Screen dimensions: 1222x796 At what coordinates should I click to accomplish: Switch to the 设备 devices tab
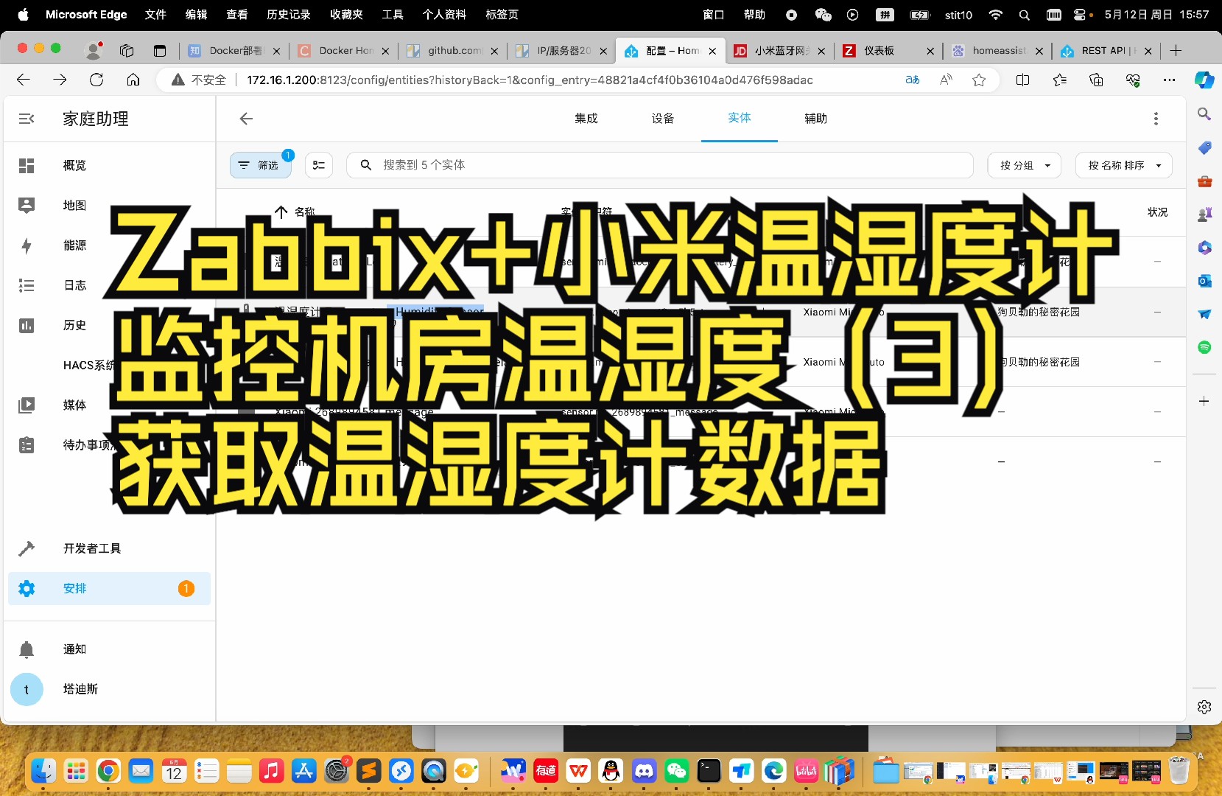point(663,119)
